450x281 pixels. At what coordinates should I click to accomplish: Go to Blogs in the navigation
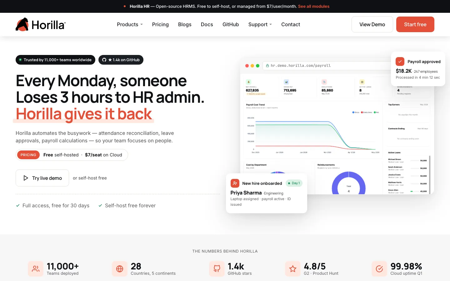click(185, 24)
